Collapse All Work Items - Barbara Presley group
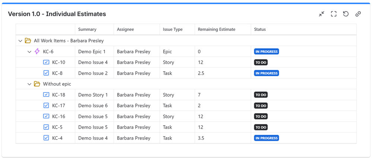 (x=20, y=41)
